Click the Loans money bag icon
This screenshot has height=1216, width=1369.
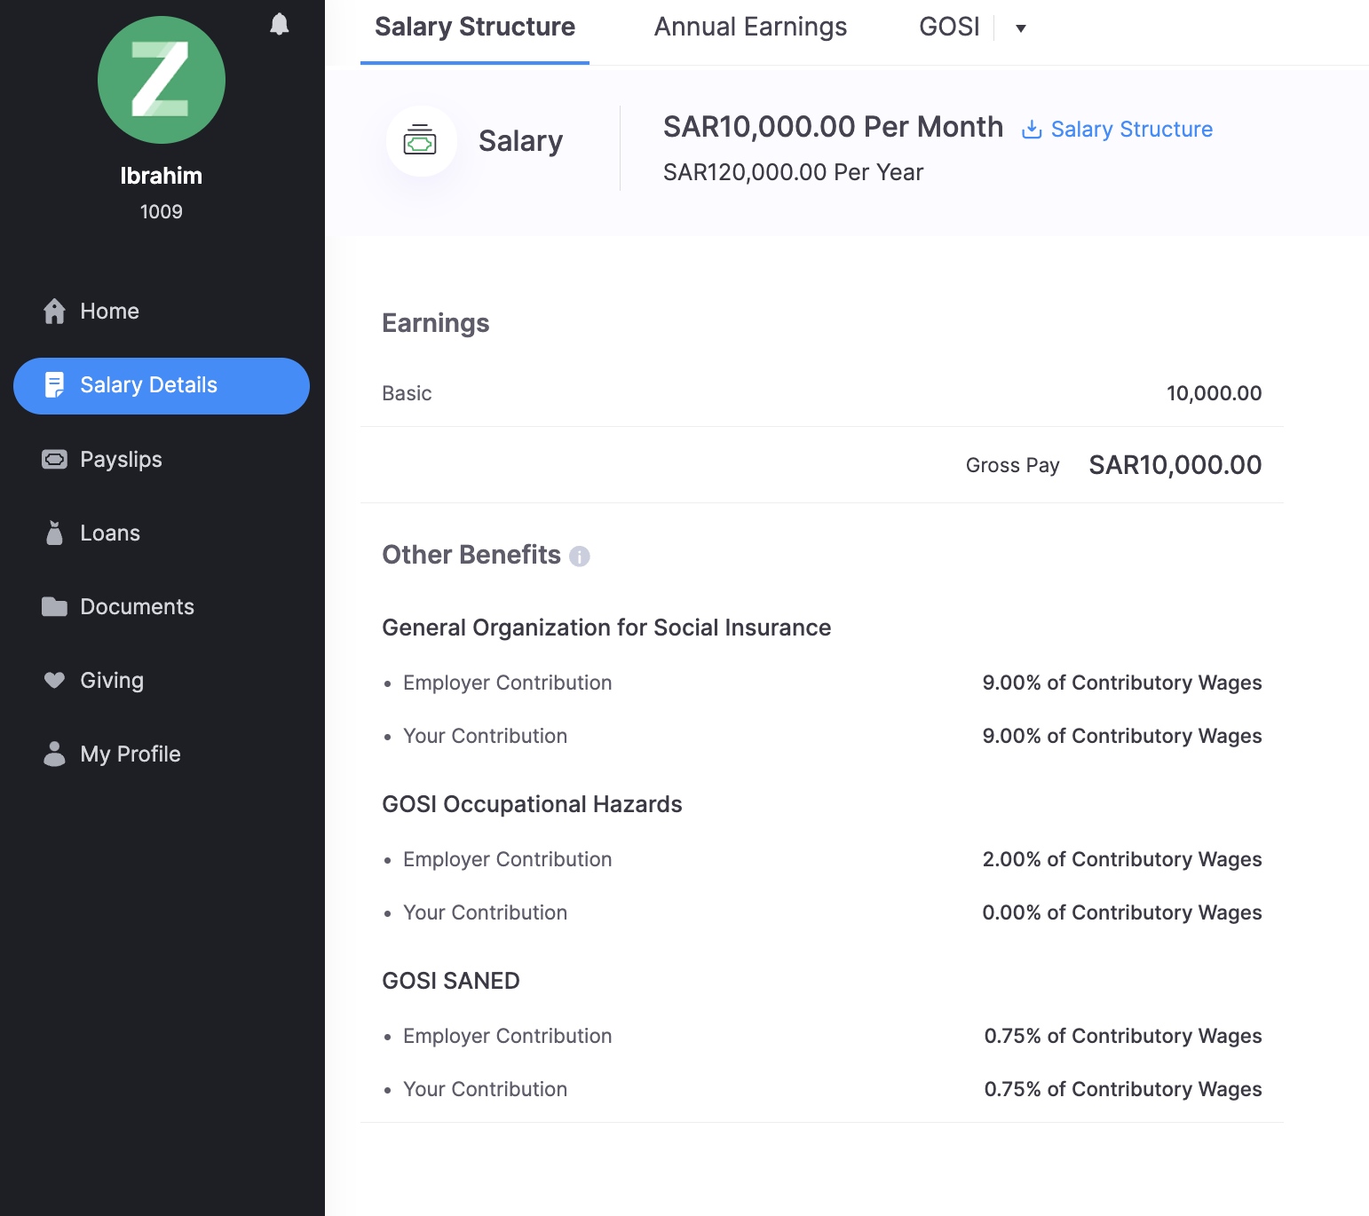pyautogui.click(x=54, y=533)
